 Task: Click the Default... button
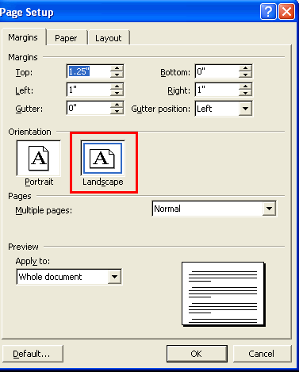pos(33,354)
